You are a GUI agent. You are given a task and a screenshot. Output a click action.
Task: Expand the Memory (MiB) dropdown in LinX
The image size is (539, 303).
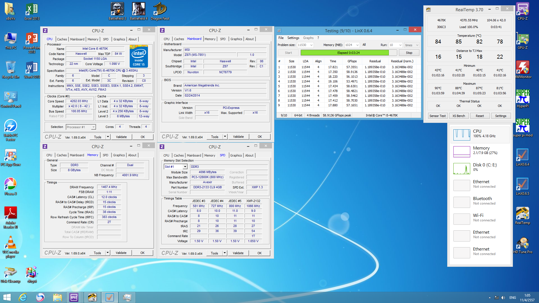[357, 45]
